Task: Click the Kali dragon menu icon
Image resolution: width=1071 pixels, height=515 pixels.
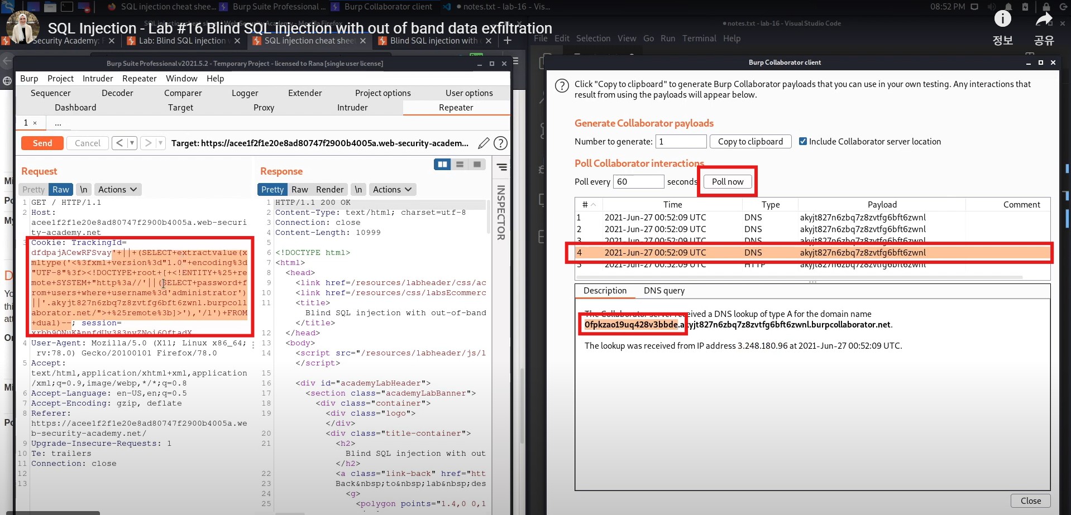Action: pyautogui.click(x=8, y=7)
